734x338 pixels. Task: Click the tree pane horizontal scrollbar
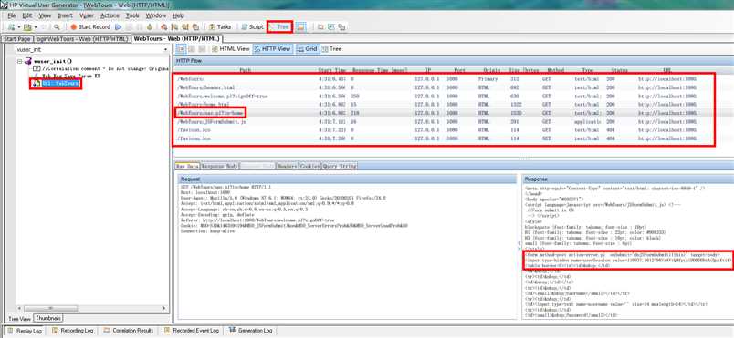pyautogui.click(x=91, y=309)
